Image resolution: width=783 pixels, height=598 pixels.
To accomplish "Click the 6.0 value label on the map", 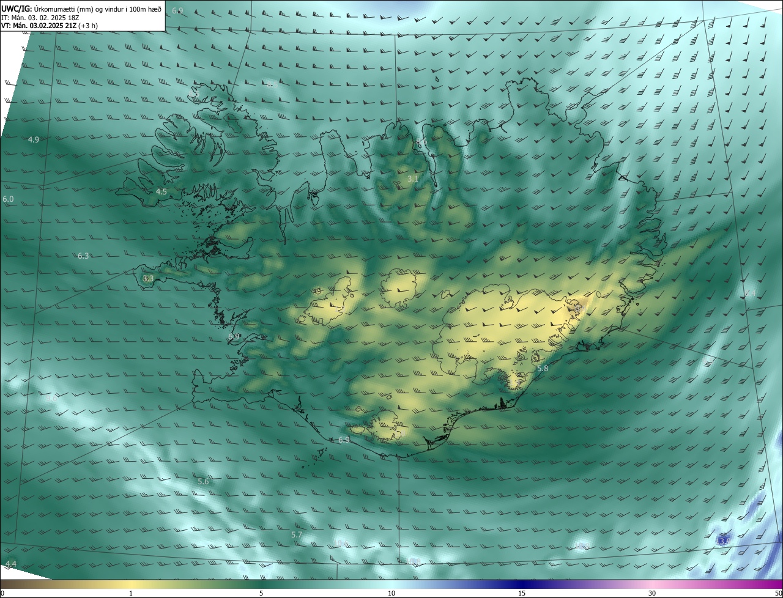I will point(8,199).
